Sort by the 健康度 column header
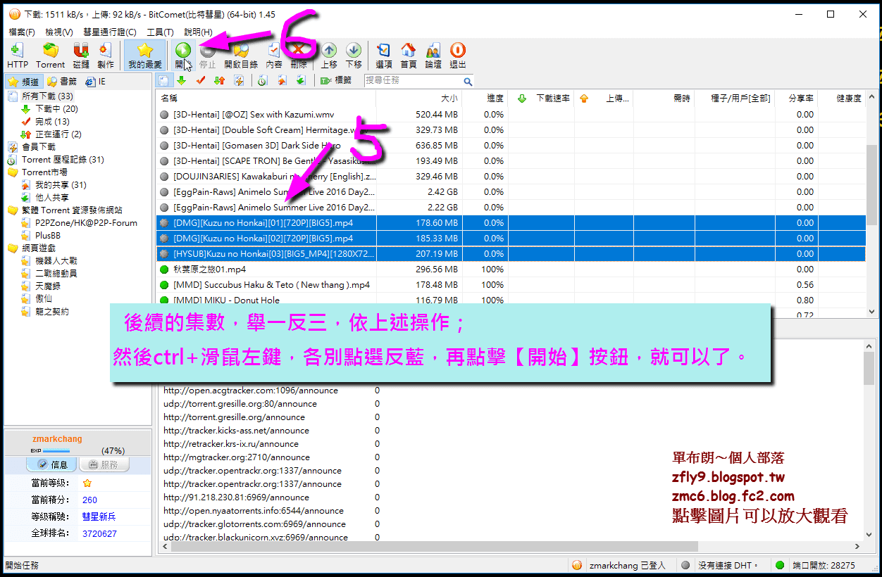Image resolution: width=882 pixels, height=577 pixels. pos(842,99)
